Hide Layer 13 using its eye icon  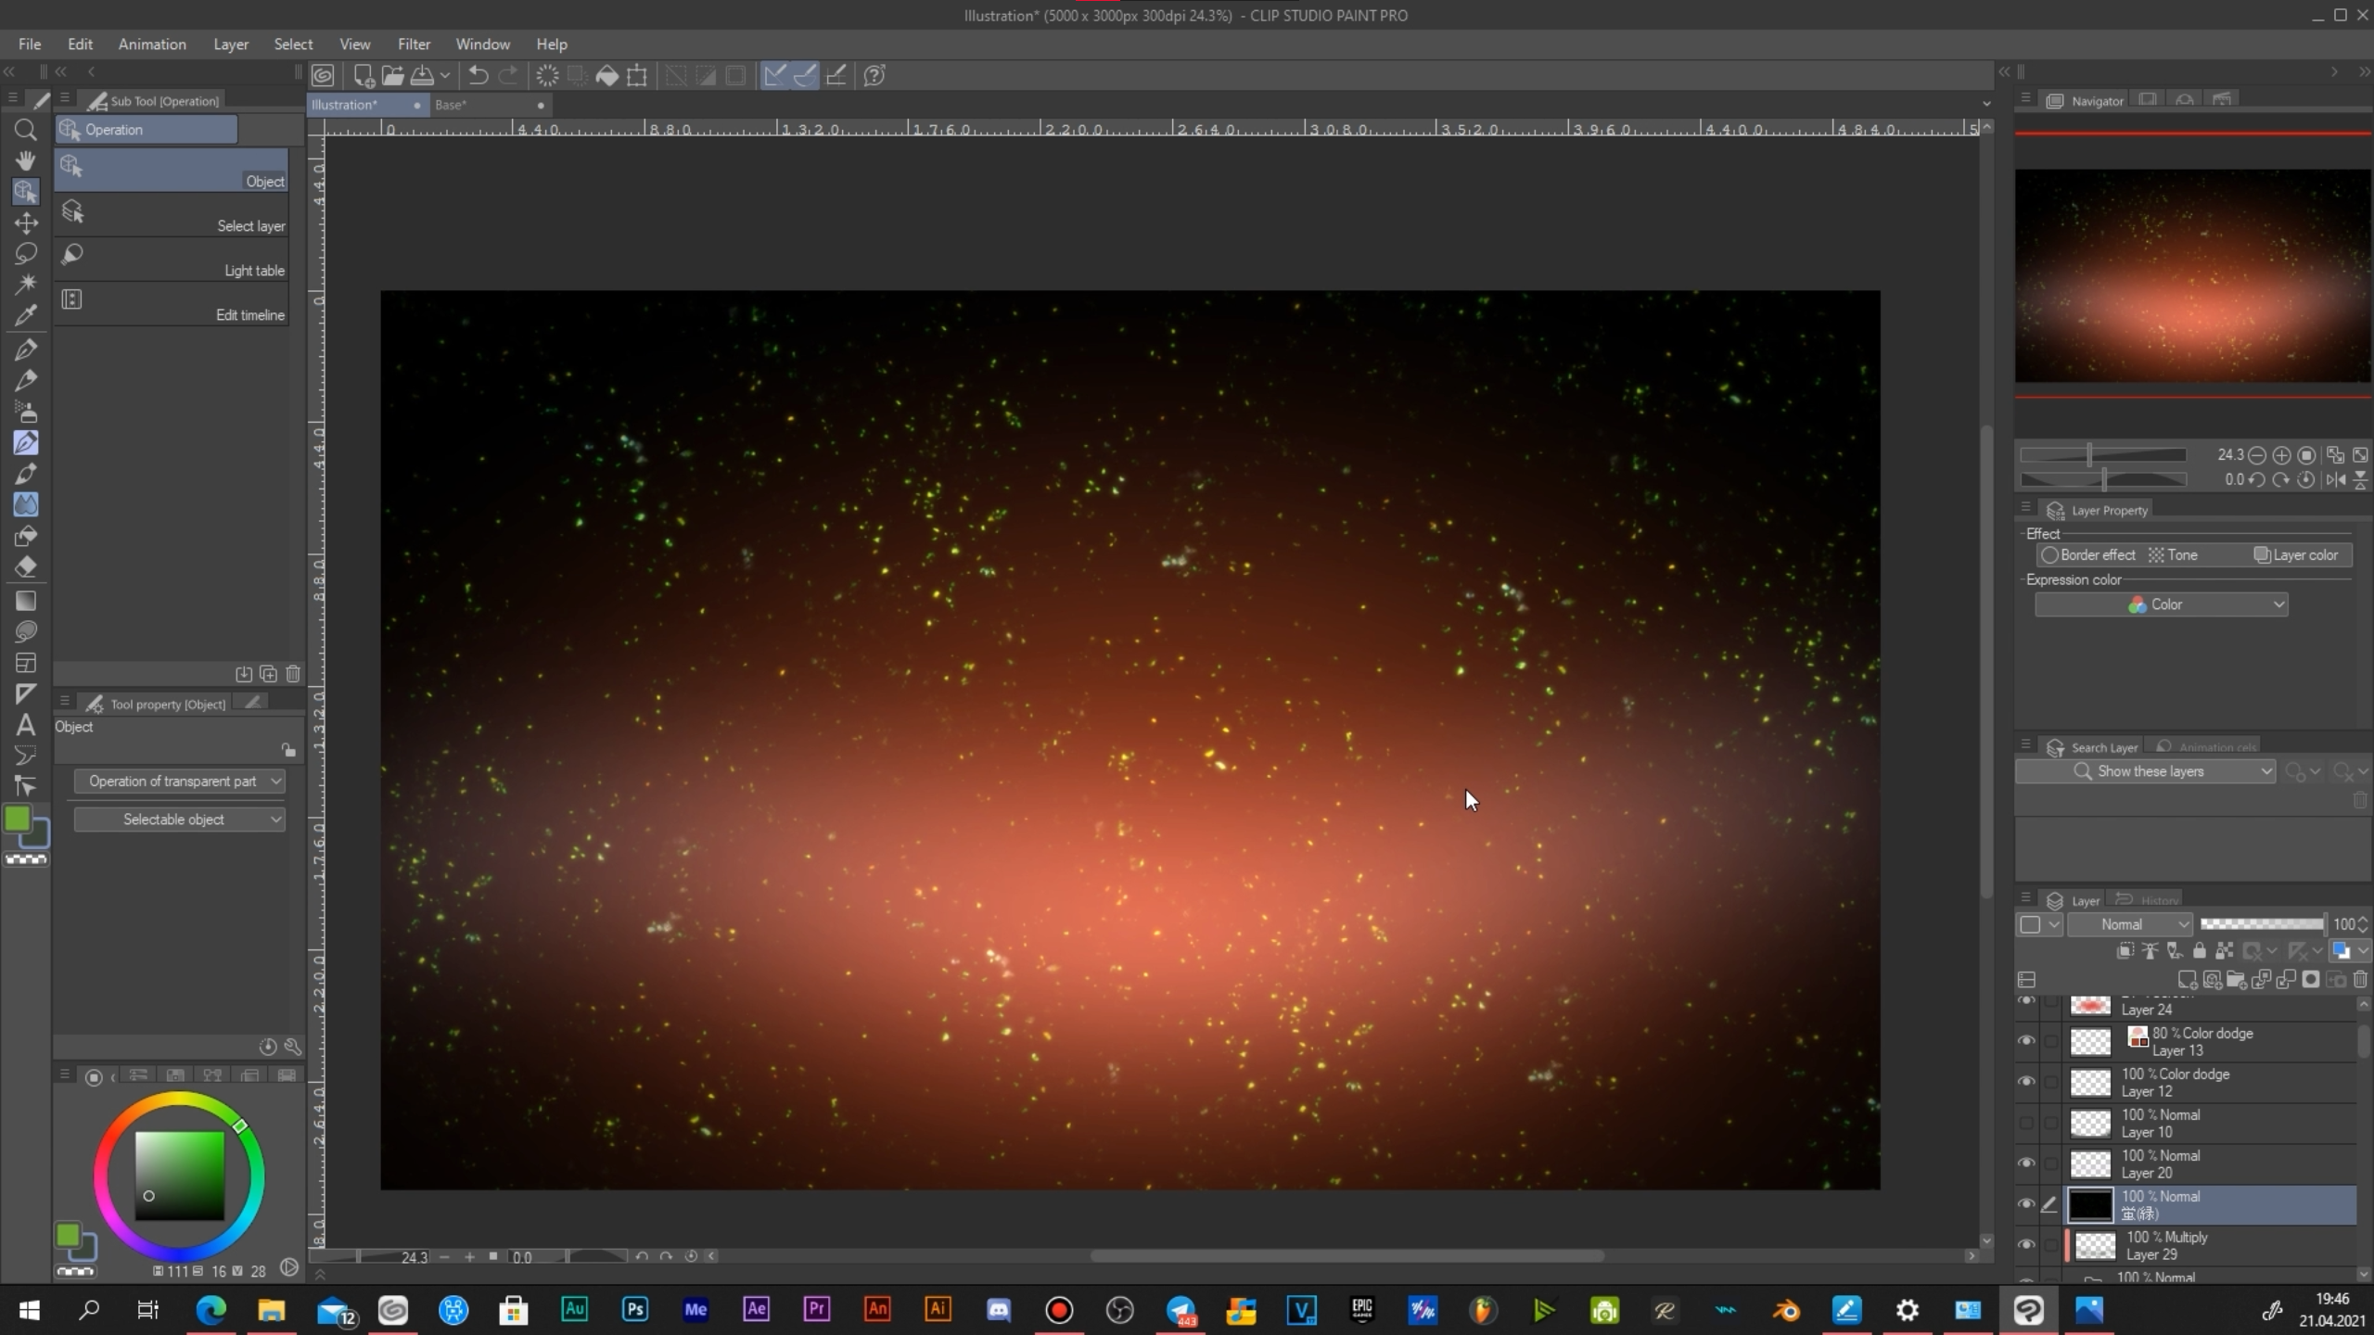tap(2026, 1041)
